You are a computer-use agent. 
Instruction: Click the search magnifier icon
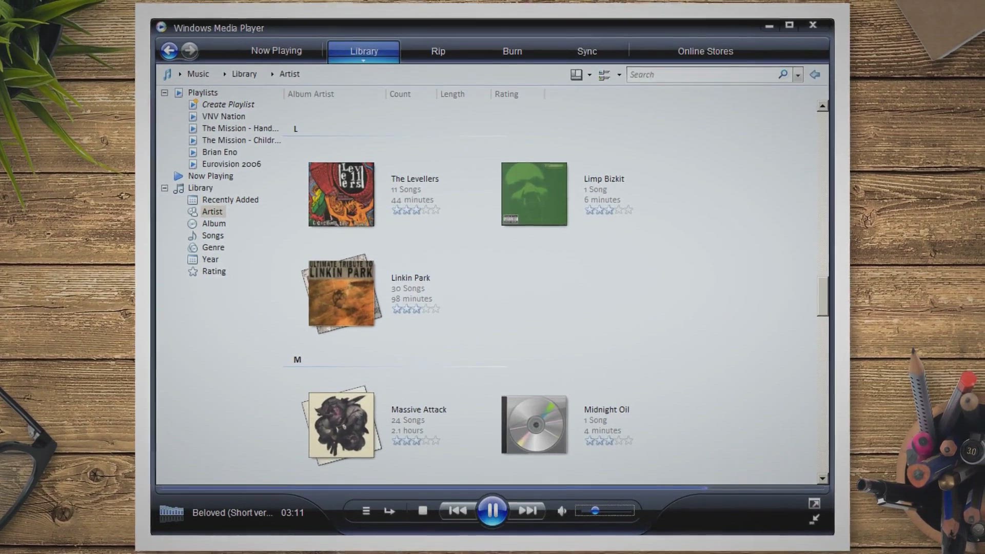tap(783, 74)
